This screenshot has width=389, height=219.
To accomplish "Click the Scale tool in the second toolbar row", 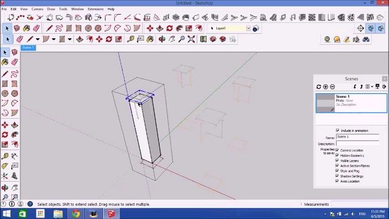I will click(x=189, y=29).
